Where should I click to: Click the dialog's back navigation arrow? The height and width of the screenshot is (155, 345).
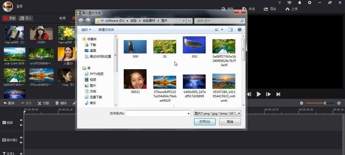81,21
